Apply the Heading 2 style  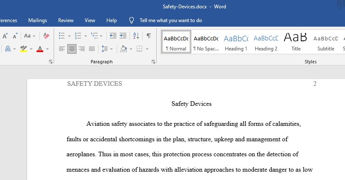click(266, 42)
